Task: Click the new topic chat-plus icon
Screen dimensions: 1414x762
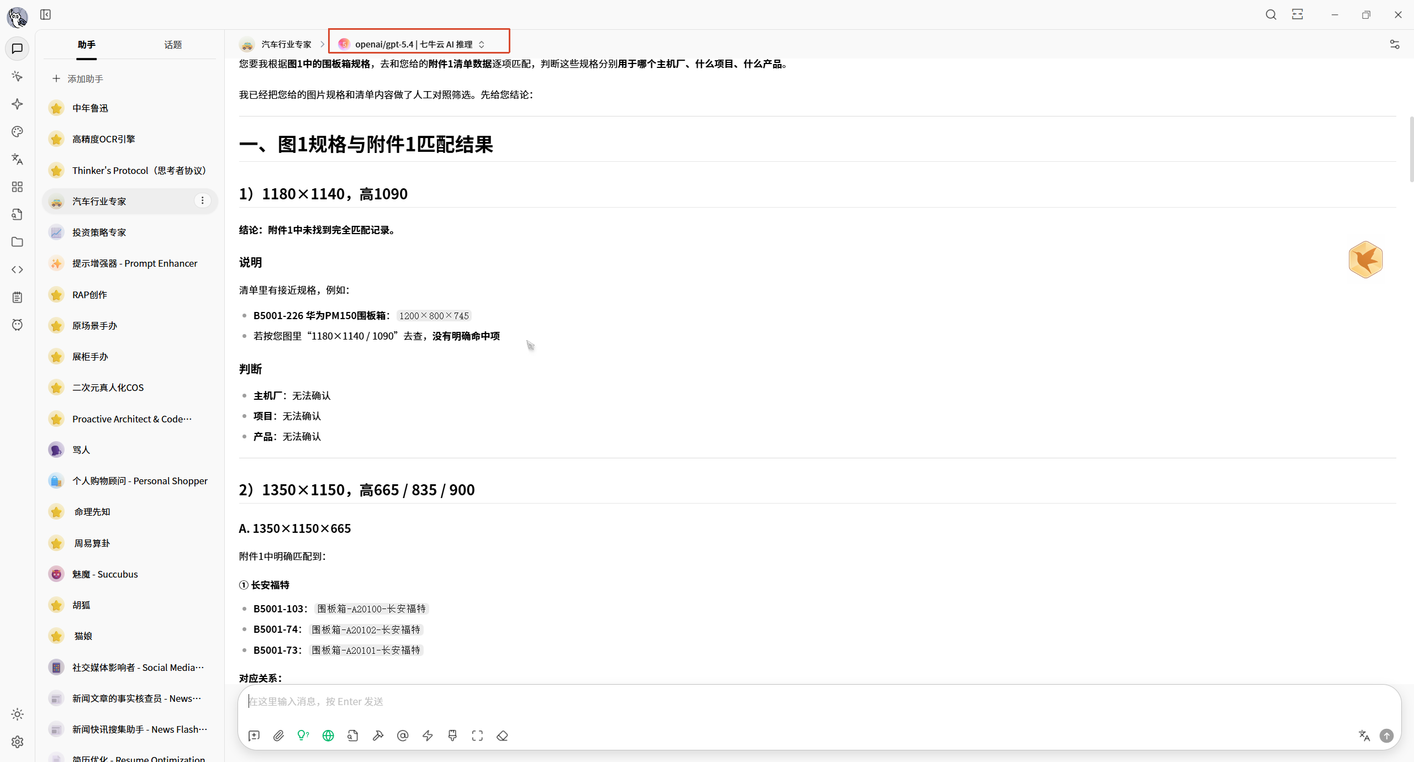Action: [x=254, y=735]
